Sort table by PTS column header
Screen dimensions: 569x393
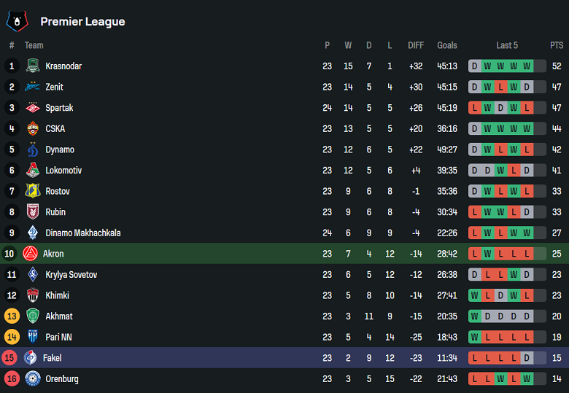557,45
